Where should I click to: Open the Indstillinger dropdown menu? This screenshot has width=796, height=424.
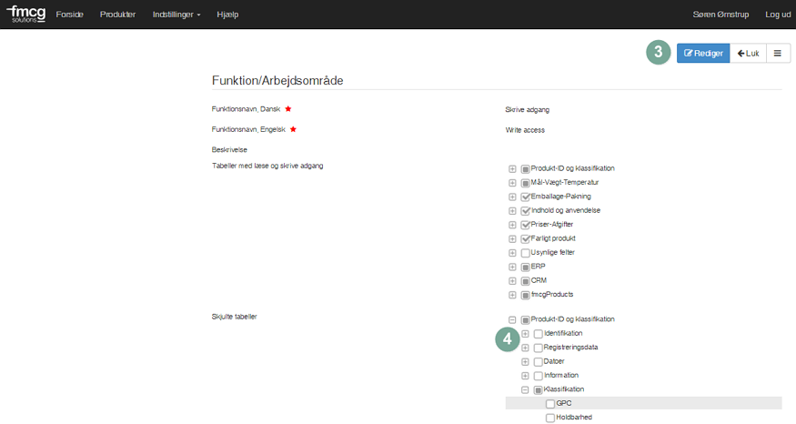[178, 15]
